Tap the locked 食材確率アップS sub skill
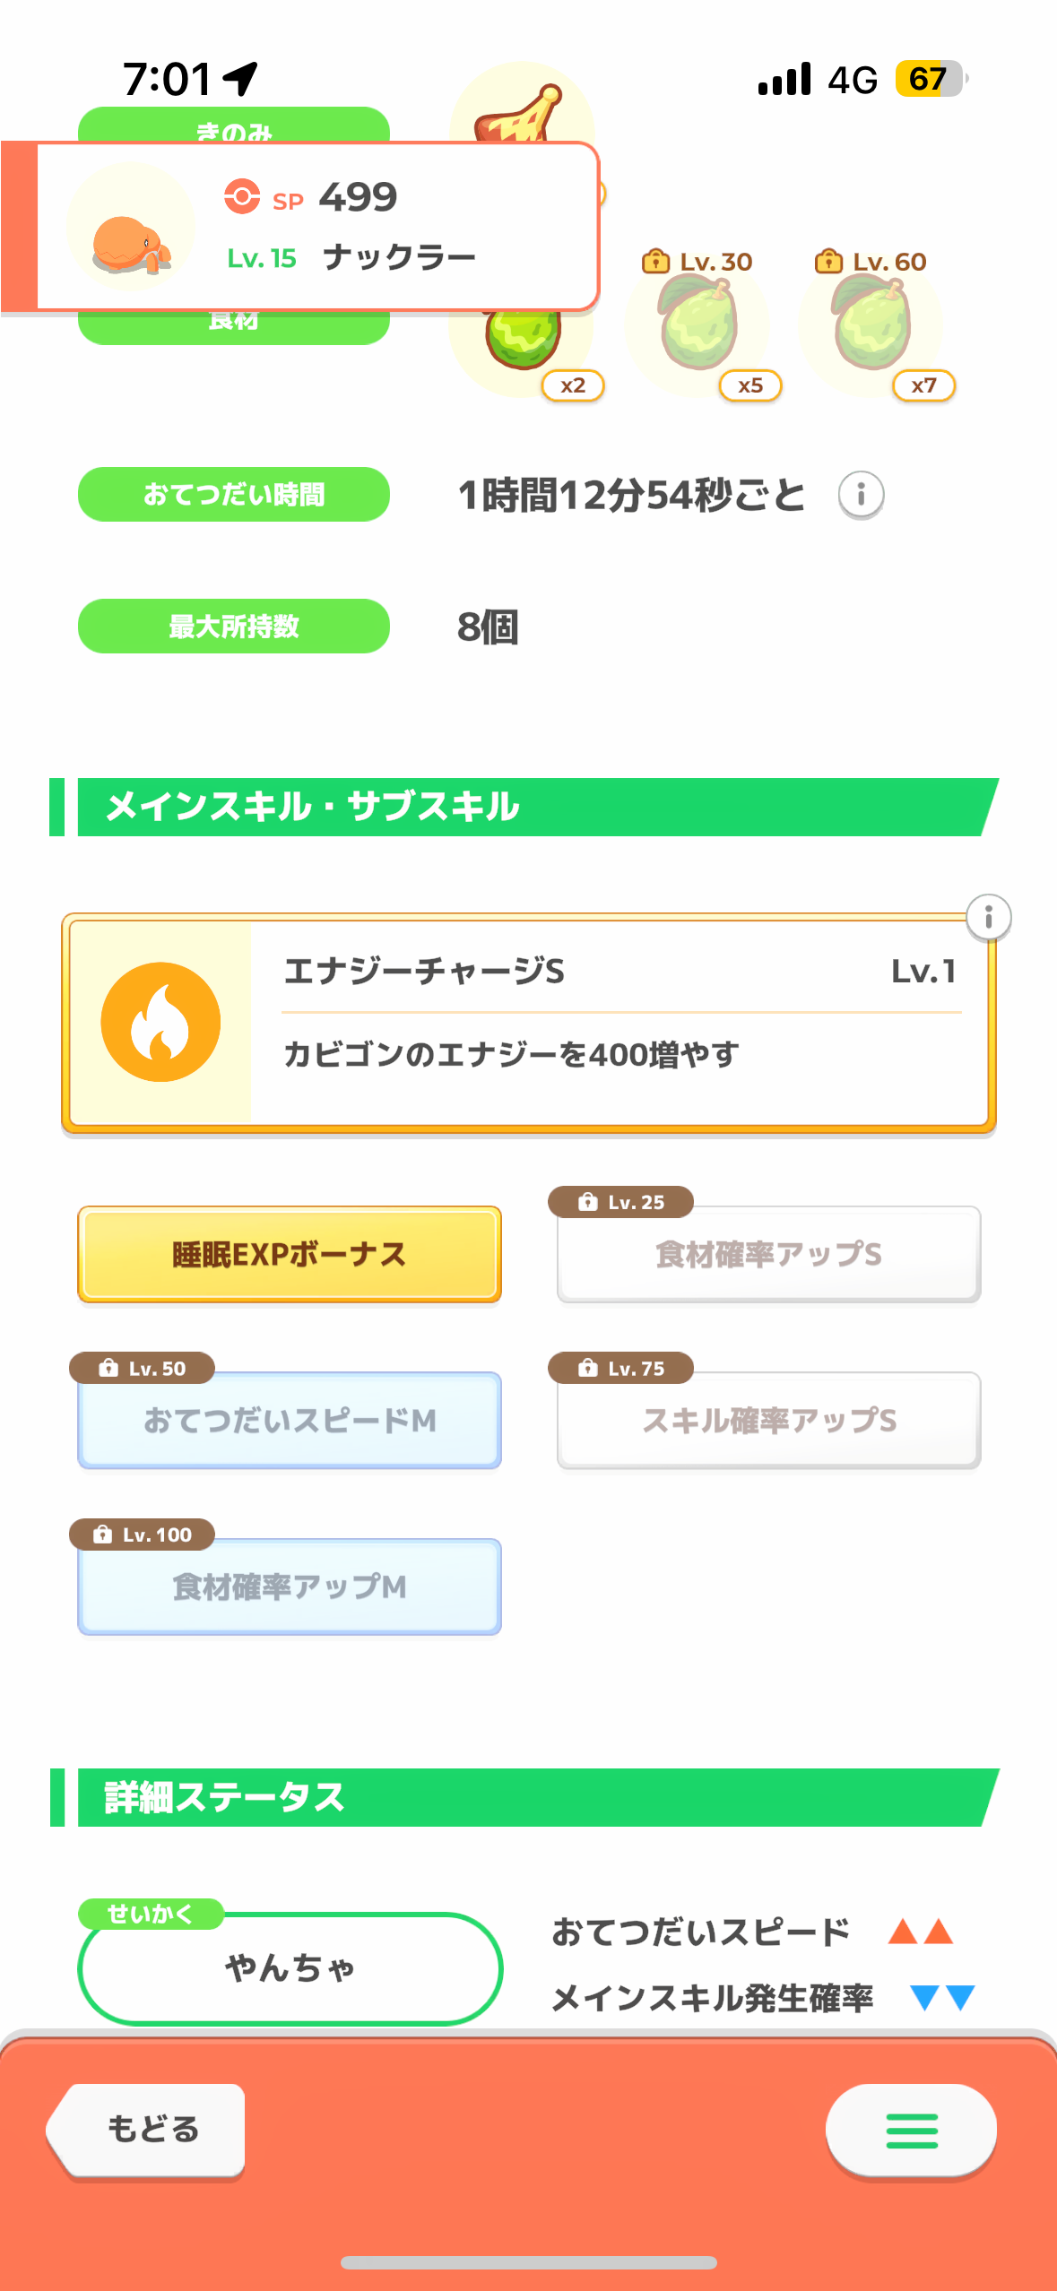 pyautogui.click(x=768, y=1254)
